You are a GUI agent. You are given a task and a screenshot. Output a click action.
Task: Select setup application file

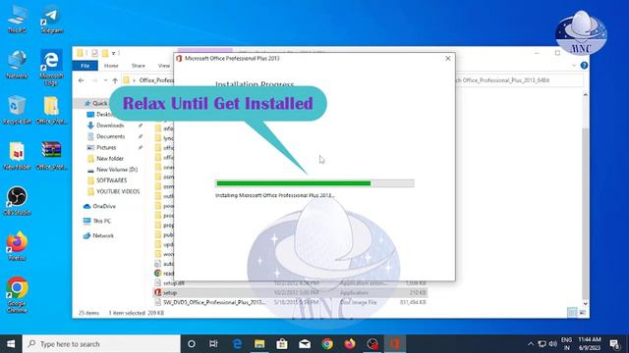click(x=291, y=292)
